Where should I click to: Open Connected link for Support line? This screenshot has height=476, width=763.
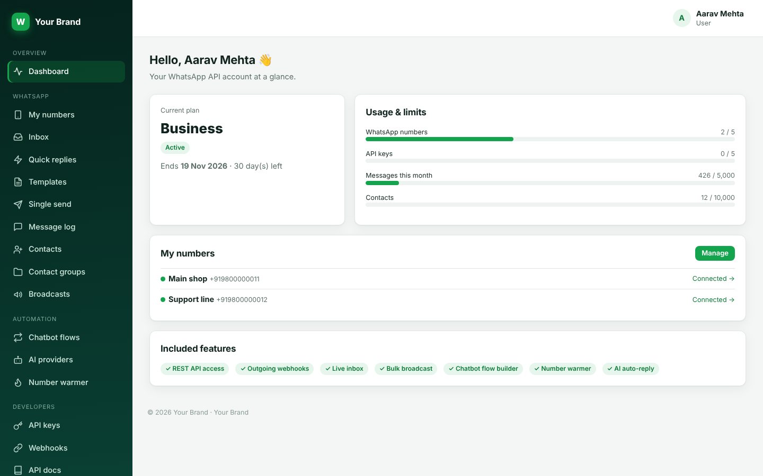tap(713, 300)
